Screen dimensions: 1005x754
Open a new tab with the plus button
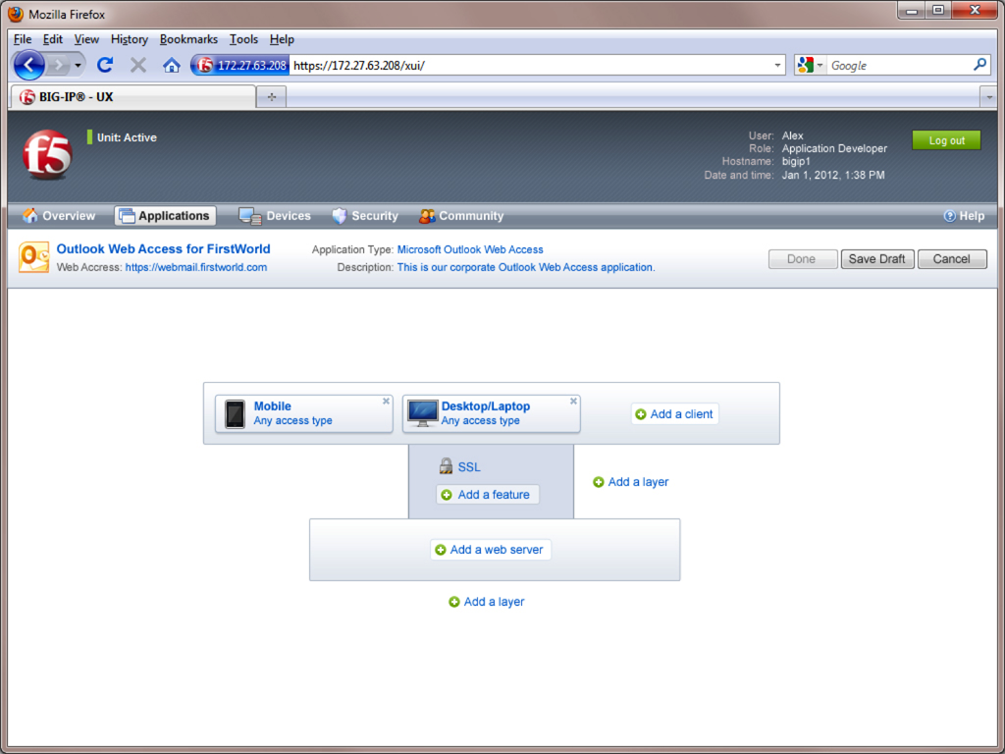click(272, 97)
